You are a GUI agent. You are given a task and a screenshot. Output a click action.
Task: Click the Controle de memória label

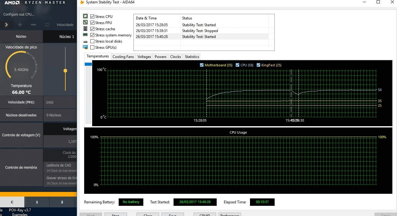tap(21, 168)
